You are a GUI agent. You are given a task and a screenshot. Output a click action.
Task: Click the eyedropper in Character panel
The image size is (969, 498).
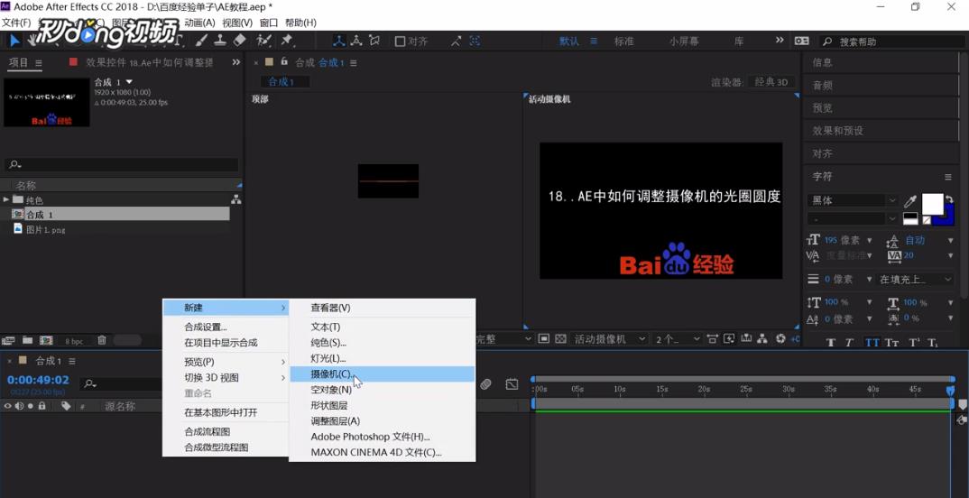click(x=910, y=201)
